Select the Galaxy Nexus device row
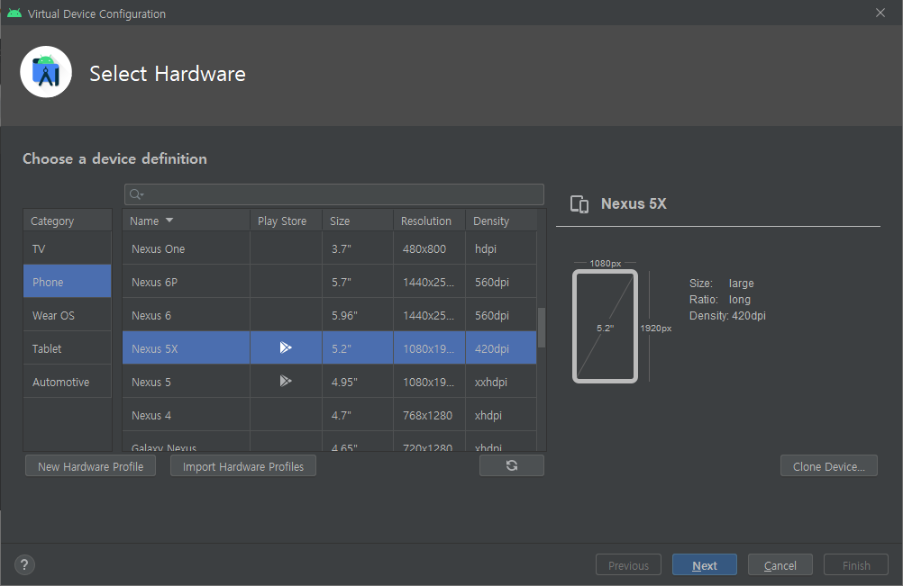Image resolution: width=903 pixels, height=586 pixels. 330,442
